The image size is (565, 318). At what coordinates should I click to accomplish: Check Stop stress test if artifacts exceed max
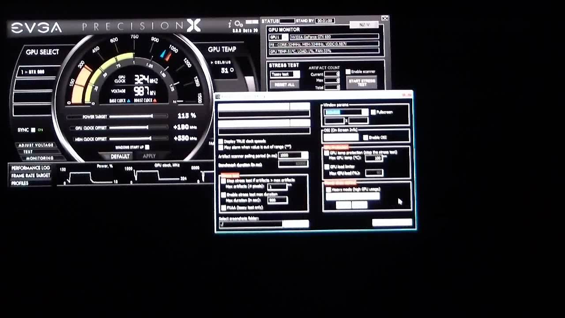[x=223, y=181]
